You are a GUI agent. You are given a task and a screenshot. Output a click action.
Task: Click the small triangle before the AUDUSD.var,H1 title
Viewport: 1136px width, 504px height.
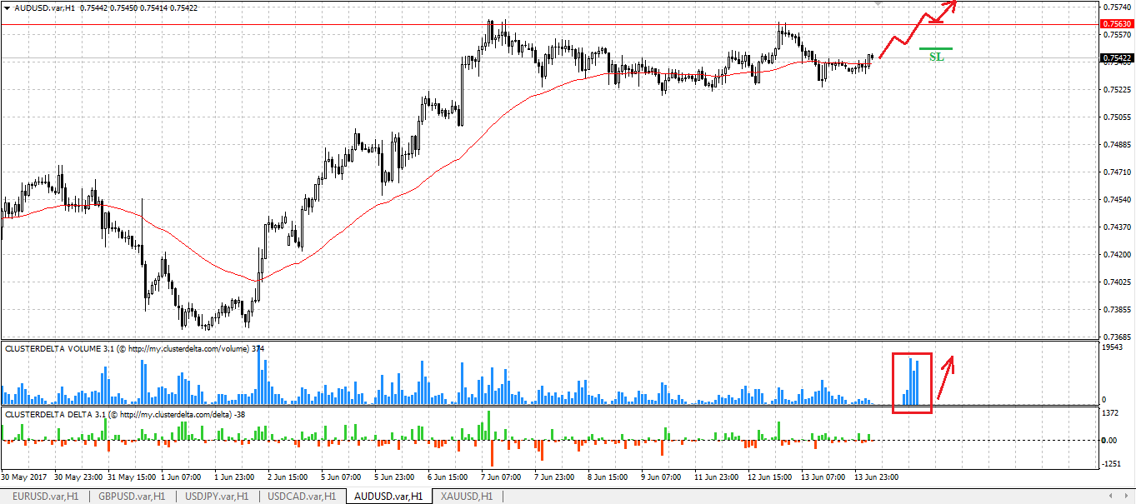click(8, 7)
